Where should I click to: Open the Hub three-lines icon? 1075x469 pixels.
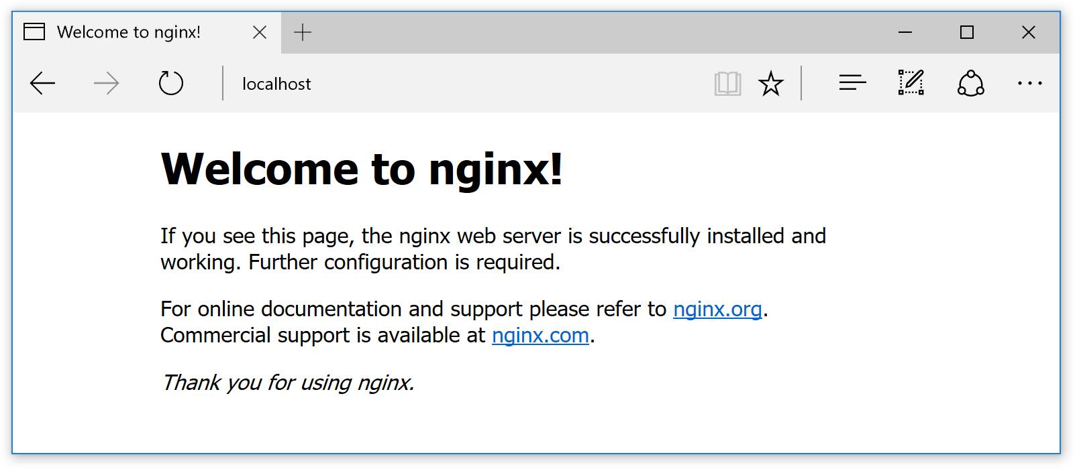tap(853, 83)
